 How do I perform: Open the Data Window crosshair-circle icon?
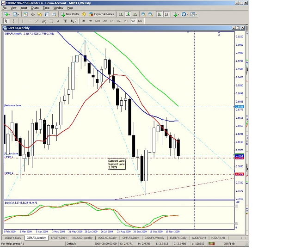[33, 14]
